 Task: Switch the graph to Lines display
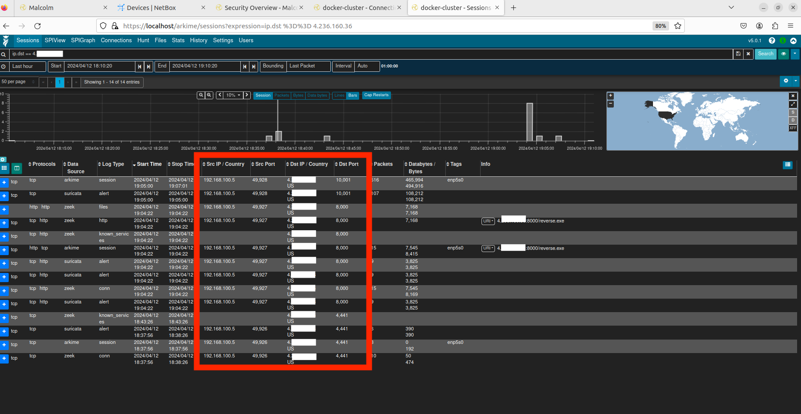click(339, 95)
